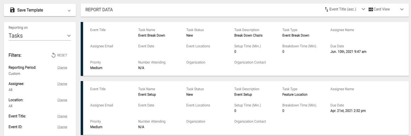Viewport: 411px width, 136px height.
Task: Open the Card View dropdown chevron
Action: coord(402,10)
